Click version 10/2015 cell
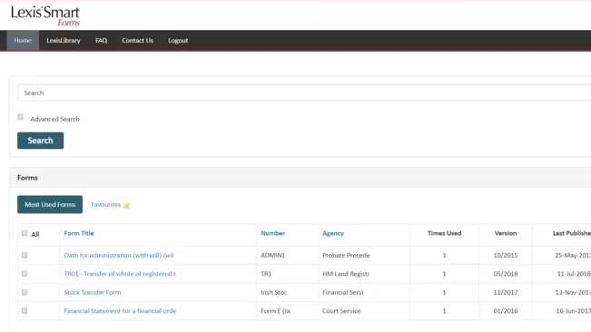 click(506, 255)
